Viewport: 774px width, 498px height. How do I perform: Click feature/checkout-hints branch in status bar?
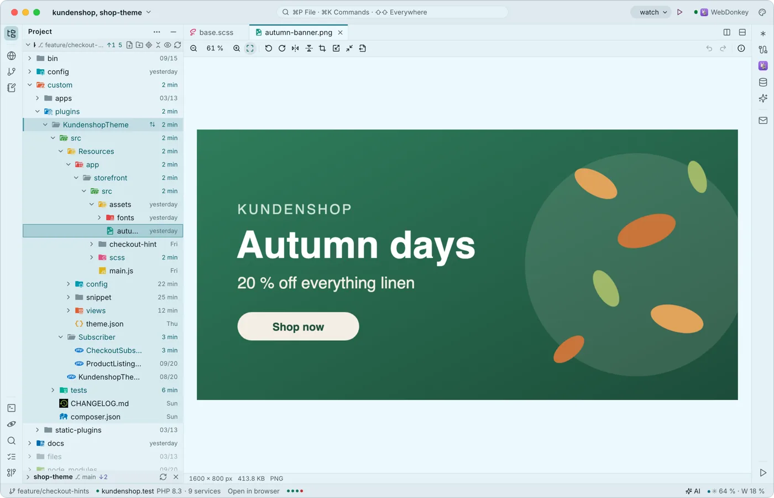coord(49,491)
